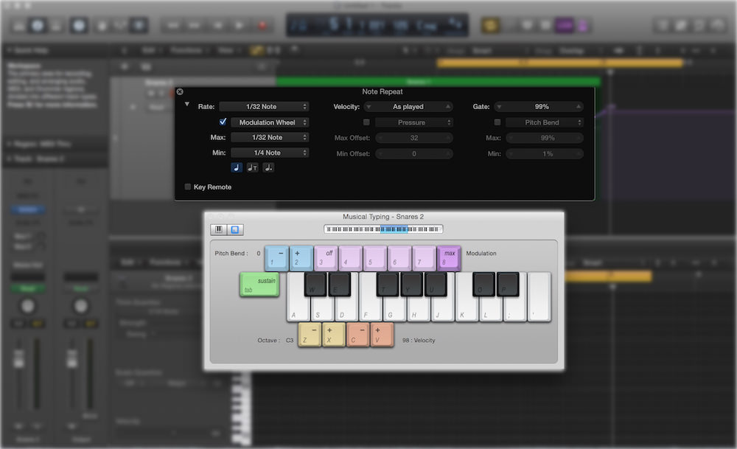
Task: Close the Note Repeat window
Action: [x=180, y=91]
